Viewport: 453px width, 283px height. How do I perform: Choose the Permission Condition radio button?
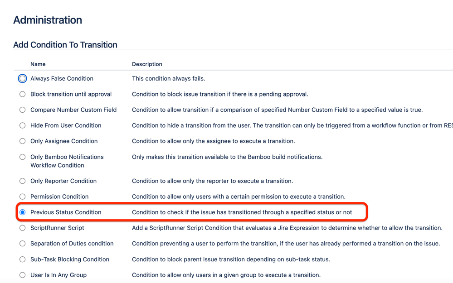22,197
